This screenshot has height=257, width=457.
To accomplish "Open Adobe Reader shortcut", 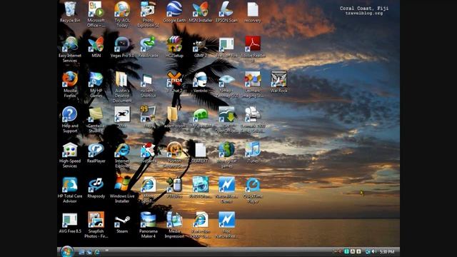I will tap(253, 49).
